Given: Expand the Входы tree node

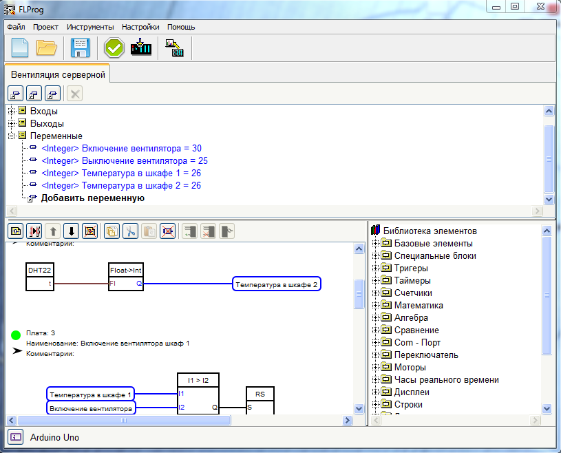Looking at the screenshot, I should 12,111.
